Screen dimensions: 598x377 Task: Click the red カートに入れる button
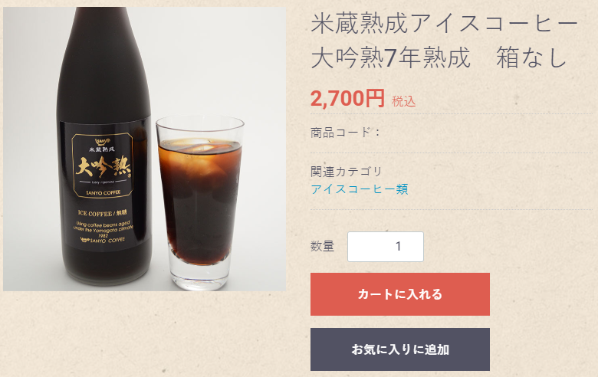click(399, 294)
